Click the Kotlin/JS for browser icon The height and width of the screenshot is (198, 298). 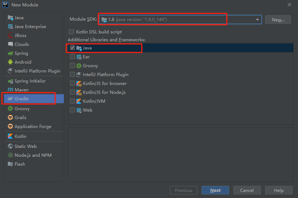click(x=79, y=84)
